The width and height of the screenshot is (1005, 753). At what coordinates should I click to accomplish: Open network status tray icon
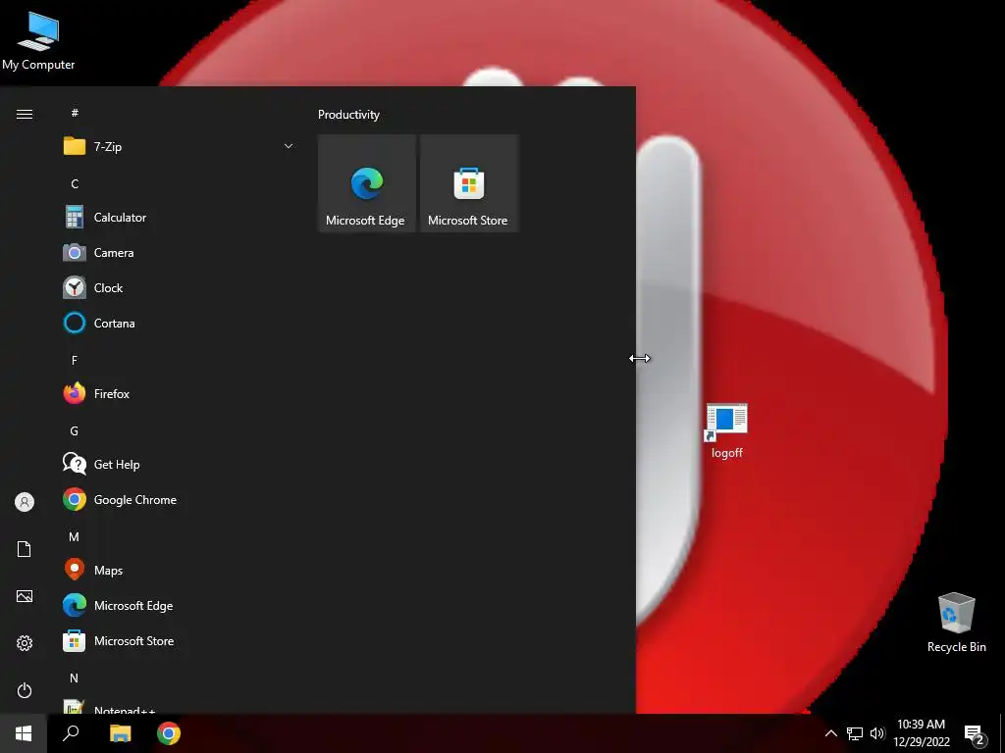click(x=855, y=733)
